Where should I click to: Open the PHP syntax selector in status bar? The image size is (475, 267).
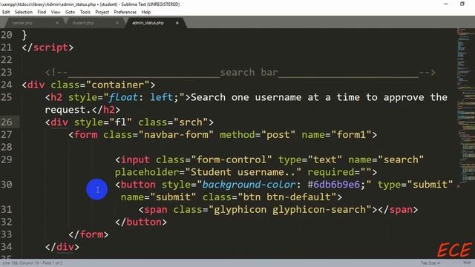(x=467, y=263)
